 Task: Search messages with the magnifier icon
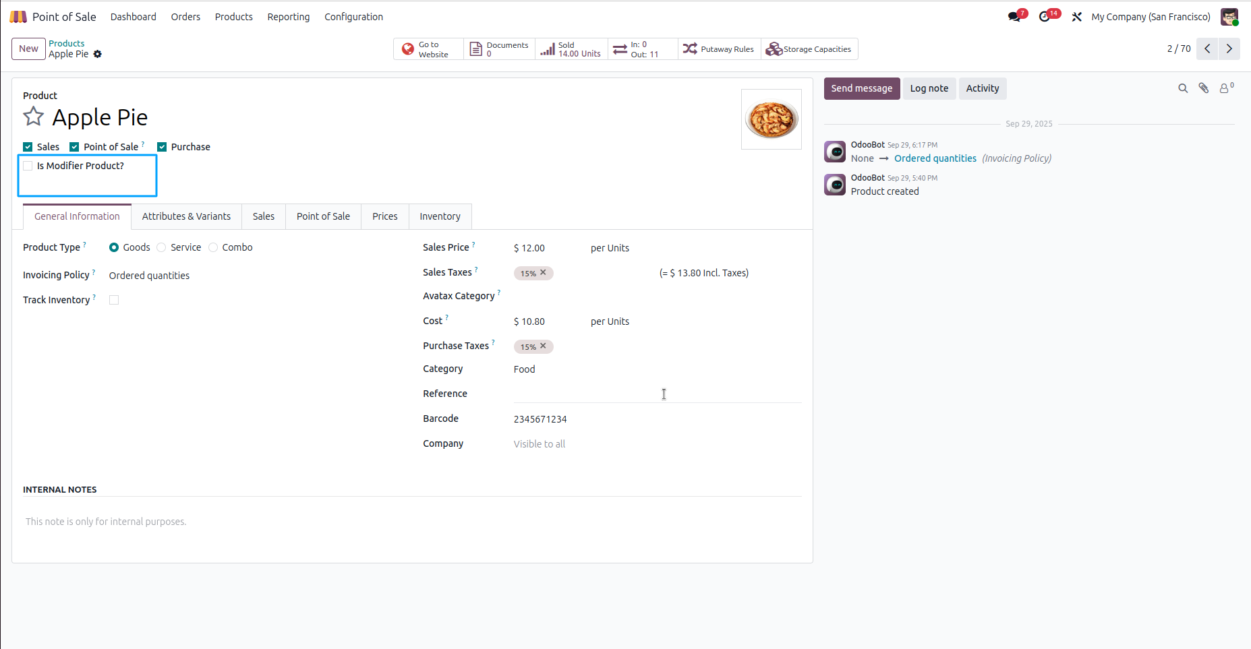click(x=1183, y=88)
